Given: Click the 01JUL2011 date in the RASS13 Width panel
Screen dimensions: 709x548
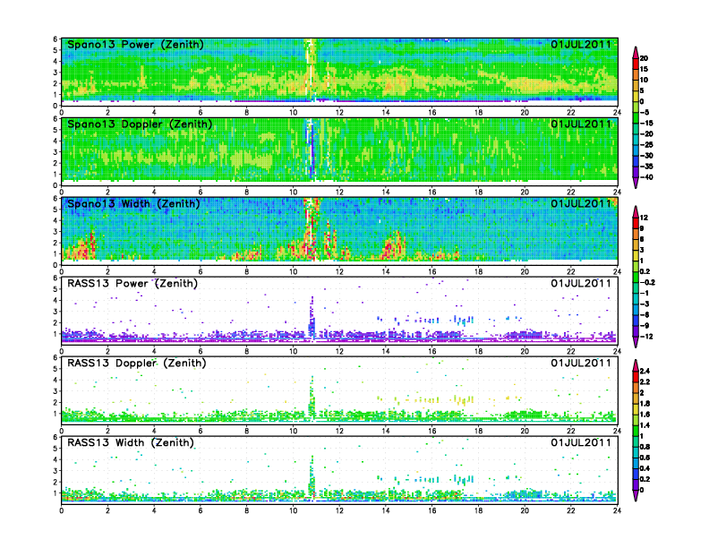Looking at the screenshot, I should [580, 442].
